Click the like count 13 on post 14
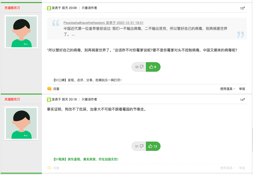253x175 pixels. coord(155,146)
